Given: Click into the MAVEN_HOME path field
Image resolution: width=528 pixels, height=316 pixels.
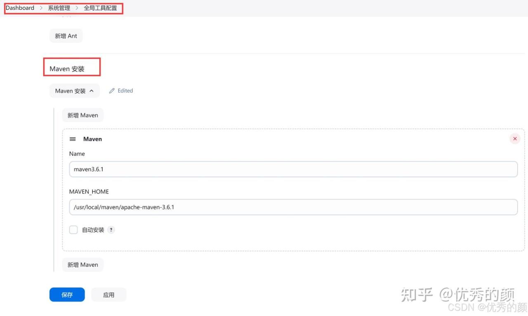Looking at the screenshot, I should pyautogui.click(x=293, y=207).
